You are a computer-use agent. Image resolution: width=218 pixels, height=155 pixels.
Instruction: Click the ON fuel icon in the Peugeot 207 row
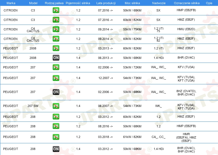56,92
